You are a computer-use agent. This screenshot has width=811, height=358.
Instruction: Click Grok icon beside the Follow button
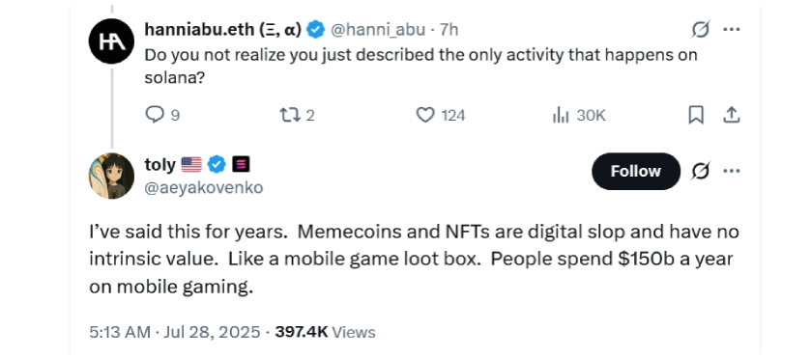pyautogui.click(x=700, y=171)
